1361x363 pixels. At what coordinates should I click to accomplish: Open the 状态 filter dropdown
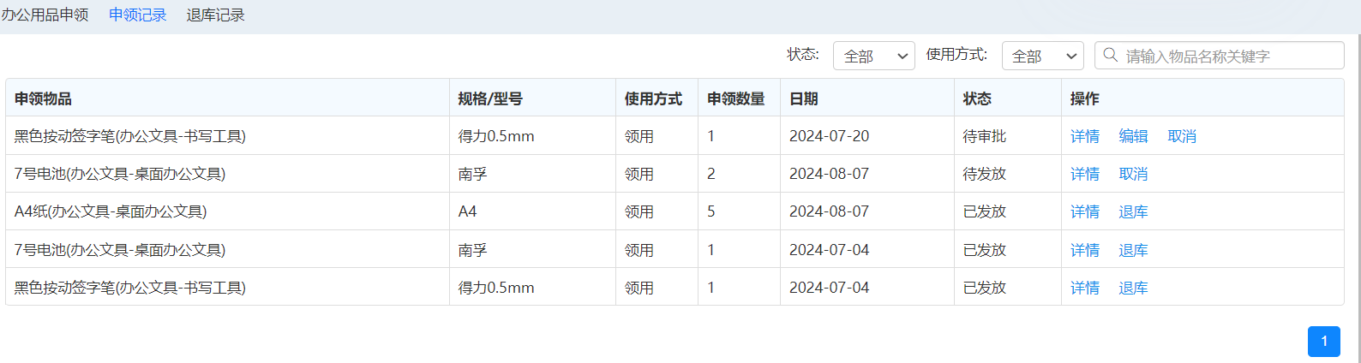pyautogui.click(x=873, y=56)
